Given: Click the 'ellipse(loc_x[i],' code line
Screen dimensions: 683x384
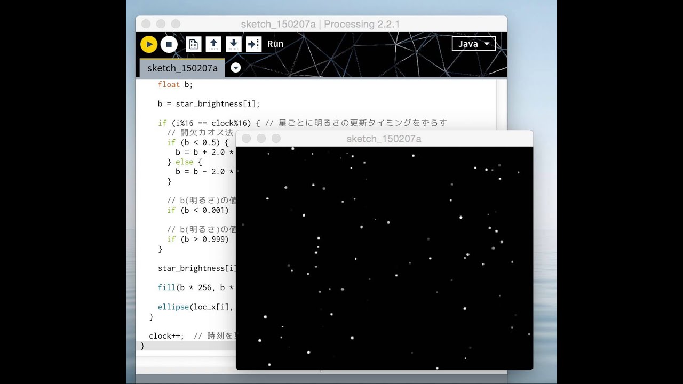Looking at the screenshot, I should 196,307.
